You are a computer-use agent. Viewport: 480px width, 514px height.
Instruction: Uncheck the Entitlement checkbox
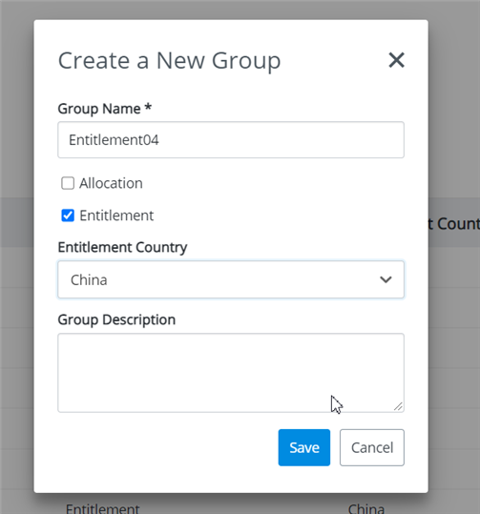pyautogui.click(x=68, y=216)
